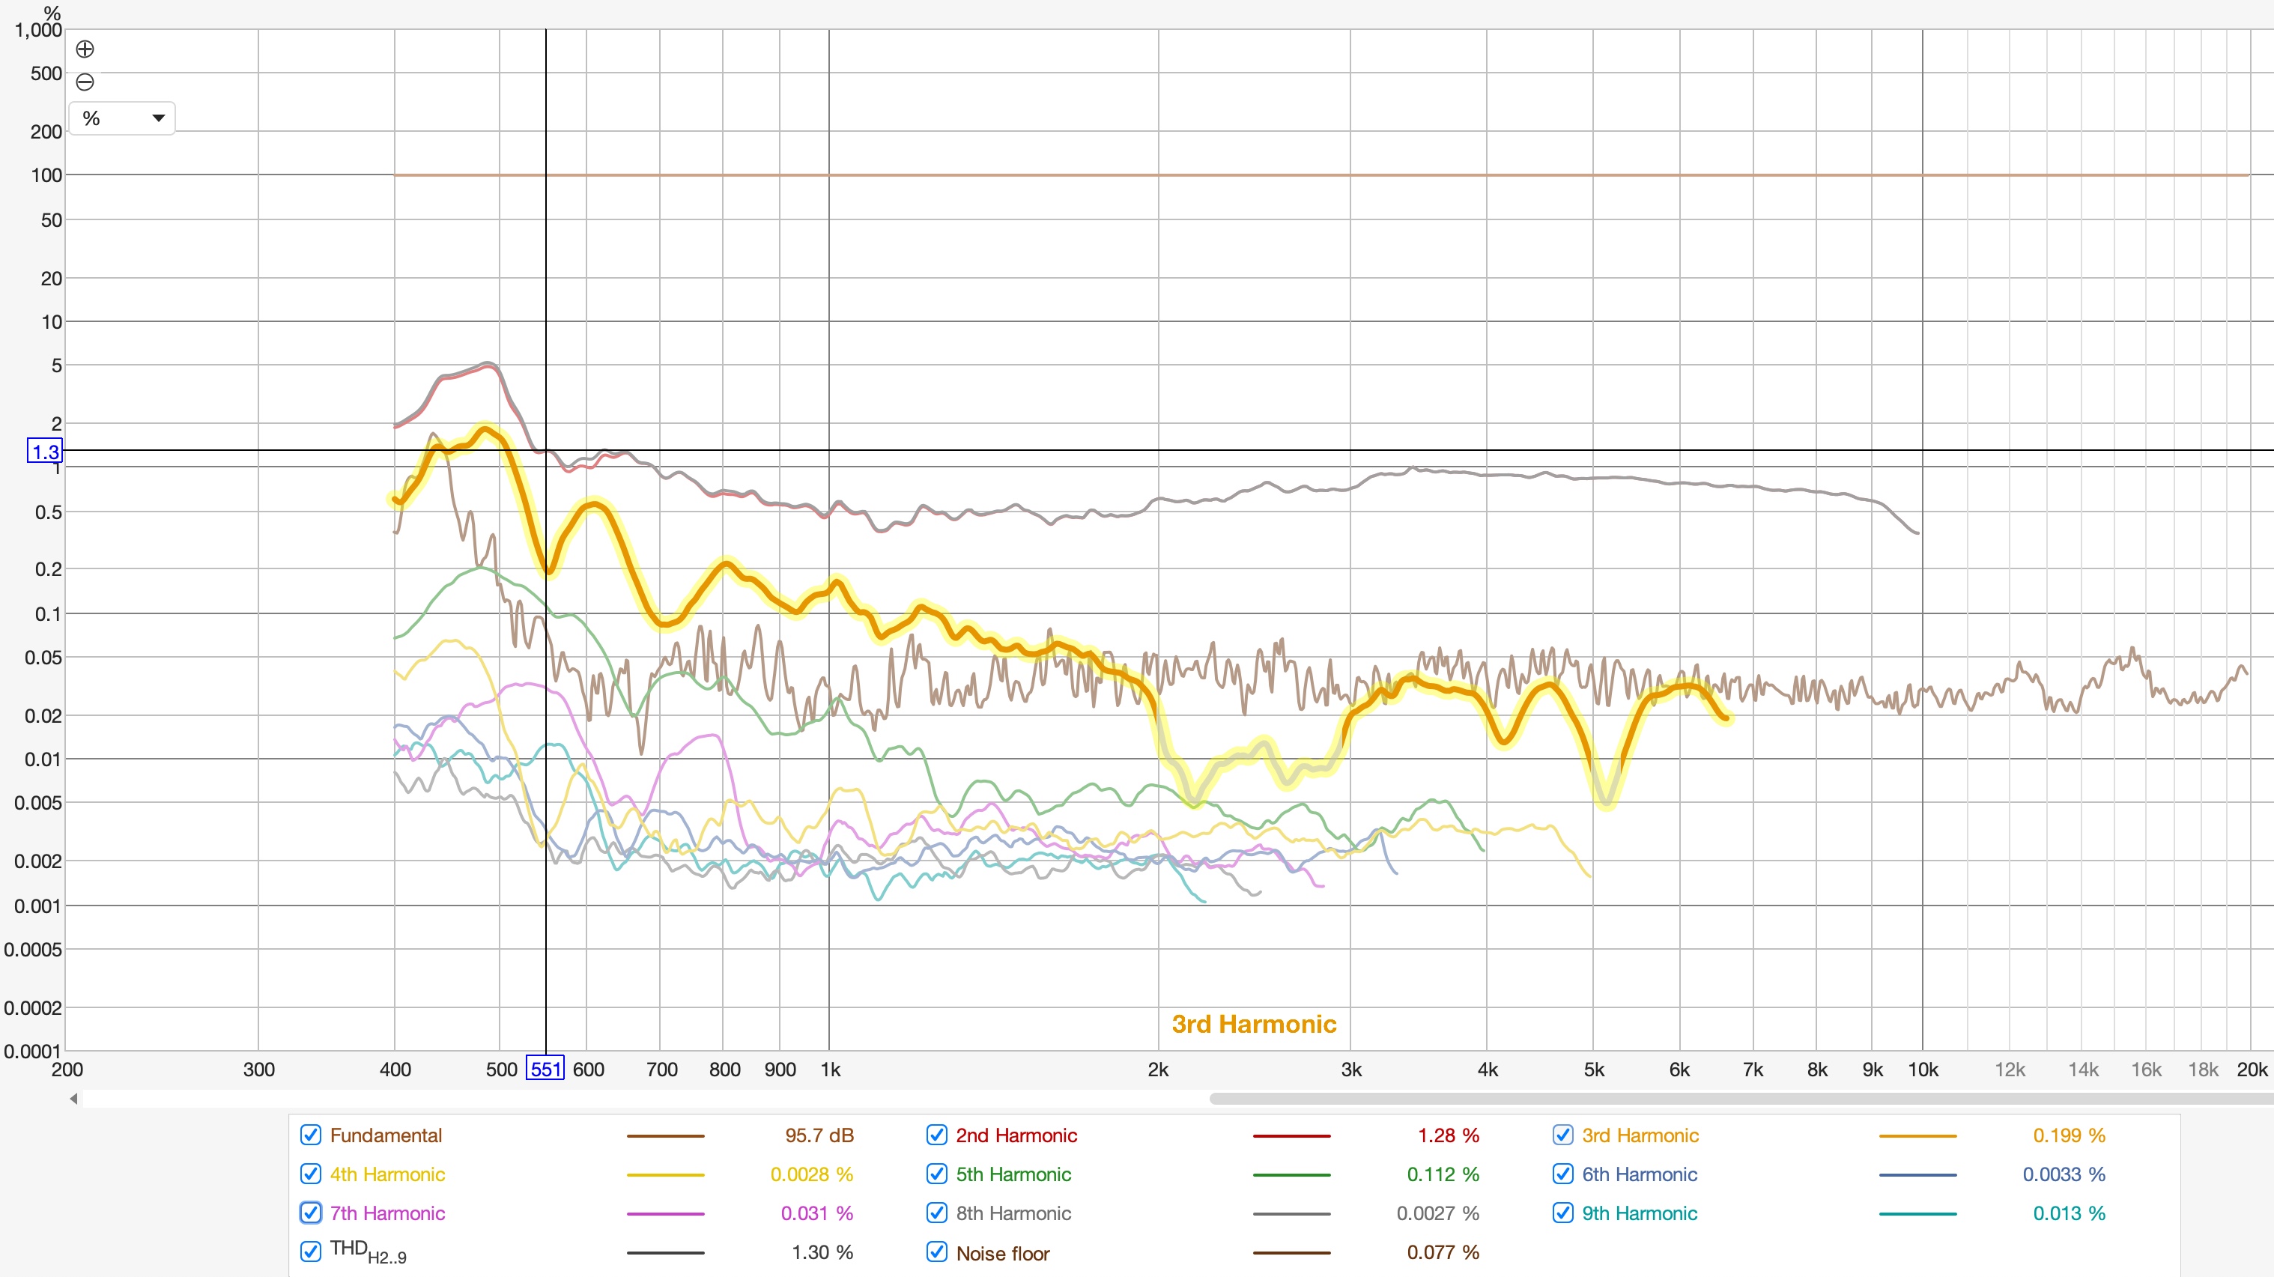Click the 6th Harmonic legend label

point(1640,1174)
